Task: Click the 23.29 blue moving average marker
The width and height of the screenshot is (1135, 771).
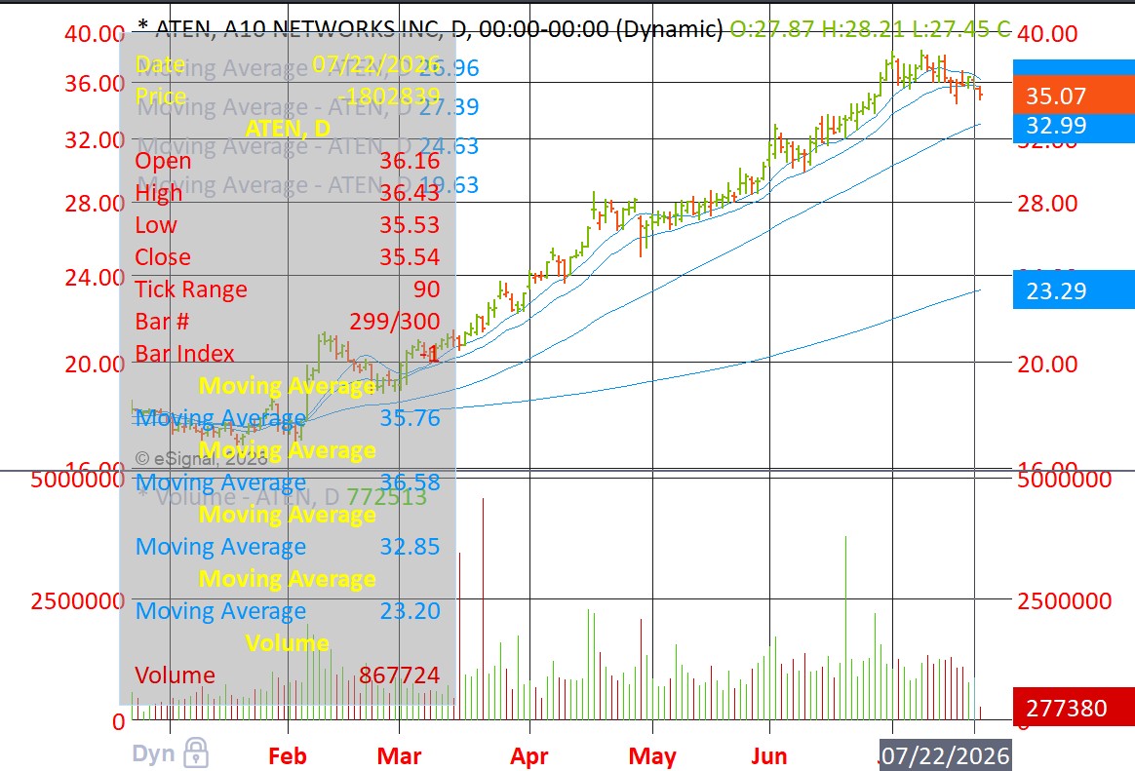Action: coord(1075,290)
